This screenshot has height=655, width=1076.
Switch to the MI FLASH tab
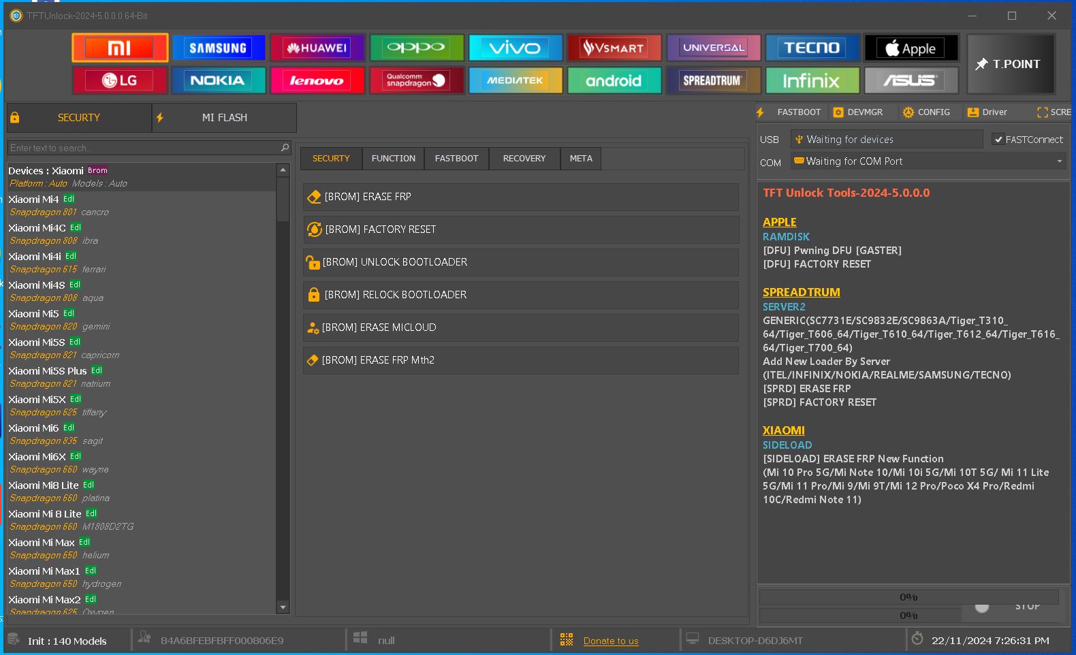coord(224,118)
